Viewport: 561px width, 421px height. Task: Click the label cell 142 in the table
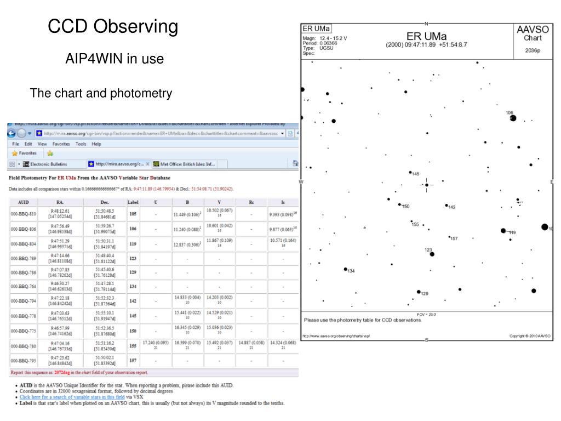pyautogui.click(x=133, y=301)
